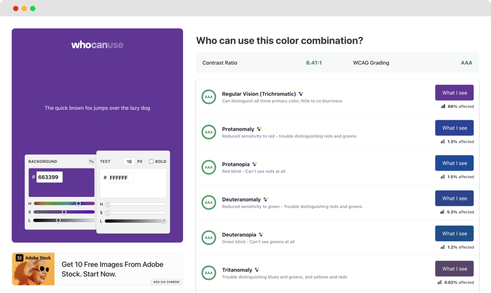Click the background Hue slider
Image resolution: width=491 pixels, height=293 pixels.
(64, 203)
